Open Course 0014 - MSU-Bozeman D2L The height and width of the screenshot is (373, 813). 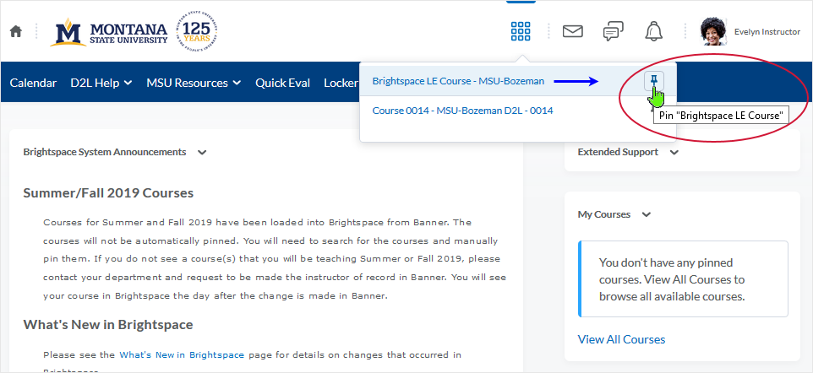coord(462,111)
